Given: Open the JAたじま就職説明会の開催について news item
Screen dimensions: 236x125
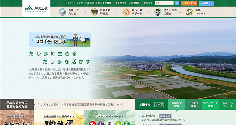Looking at the screenshot, I should (163, 120).
